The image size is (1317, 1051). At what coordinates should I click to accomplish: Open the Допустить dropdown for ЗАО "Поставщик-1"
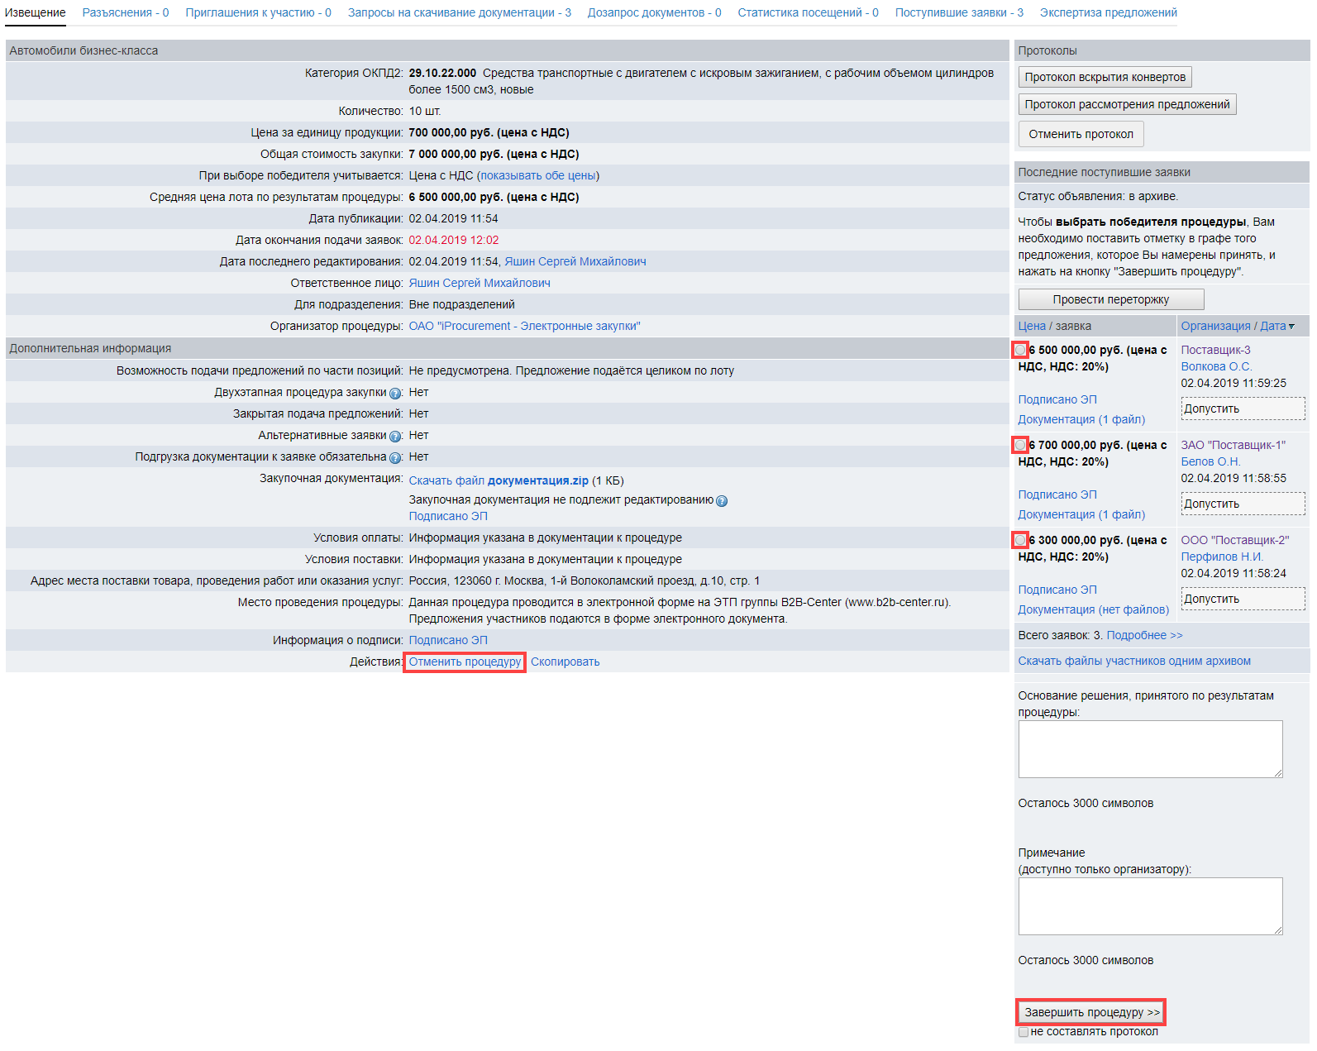click(x=1243, y=504)
